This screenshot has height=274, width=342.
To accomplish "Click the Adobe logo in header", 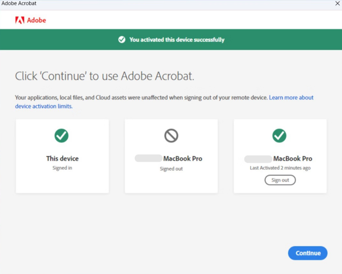I will point(31,20).
